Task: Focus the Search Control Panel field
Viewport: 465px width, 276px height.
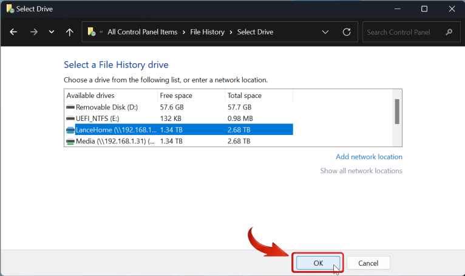Action: click(411, 32)
